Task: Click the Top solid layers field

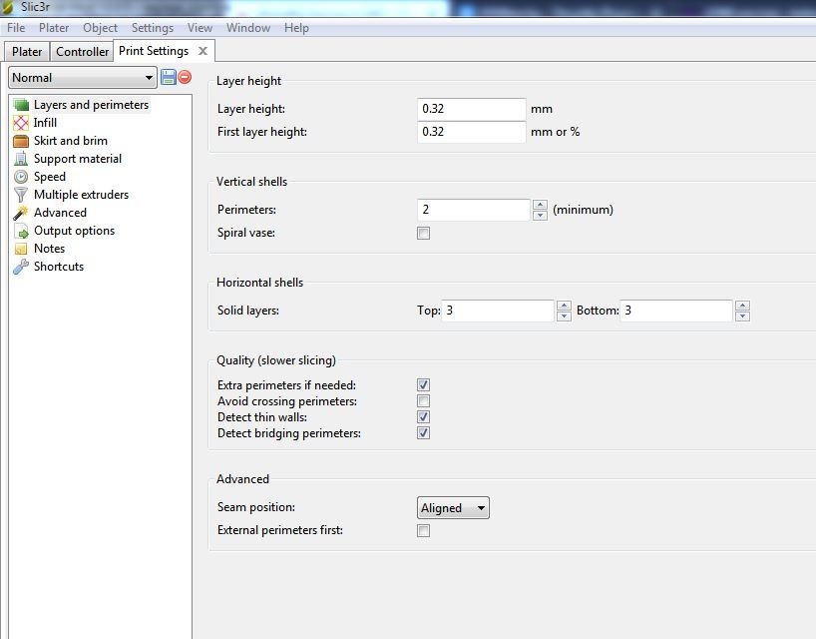Action: pos(498,311)
